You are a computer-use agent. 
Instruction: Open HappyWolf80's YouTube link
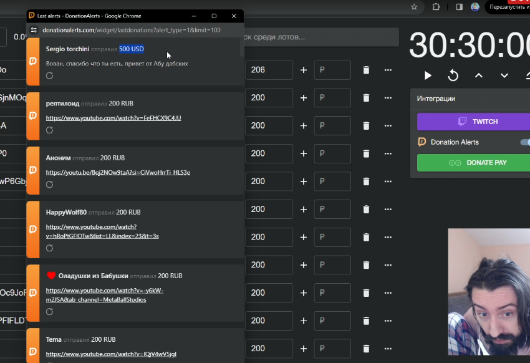(102, 231)
